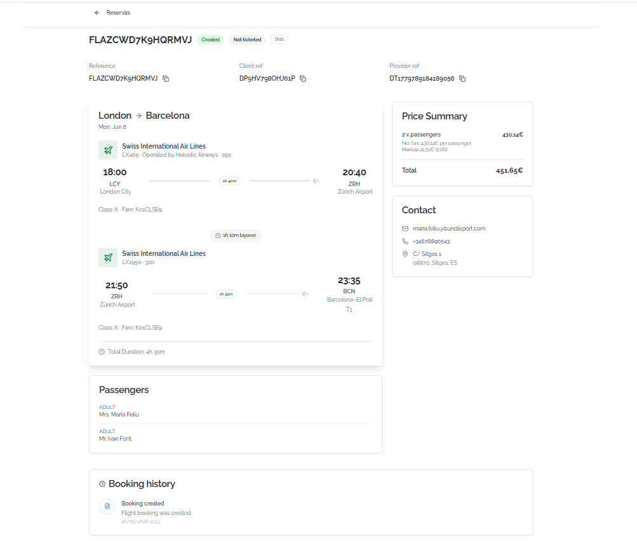This screenshot has width=637, height=541.
Task: Select the 1h 45m duration pill
Action: tap(226, 294)
